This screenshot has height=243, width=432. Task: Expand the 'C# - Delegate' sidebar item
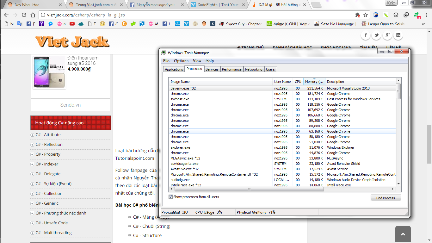click(x=32, y=174)
